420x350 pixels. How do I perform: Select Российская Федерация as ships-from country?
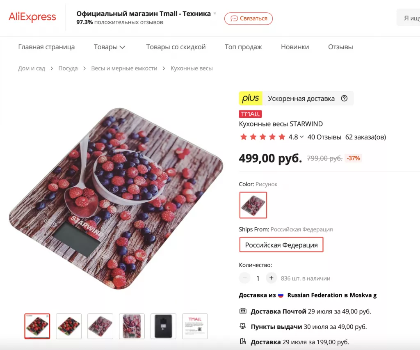click(x=281, y=245)
